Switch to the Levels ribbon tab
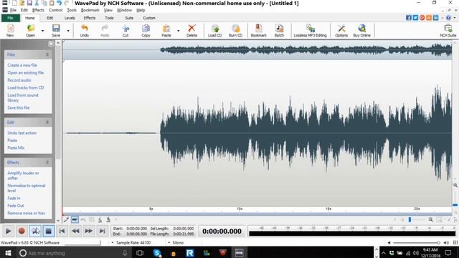The height and width of the screenshot is (258, 459). pyautogui.click(x=70, y=18)
